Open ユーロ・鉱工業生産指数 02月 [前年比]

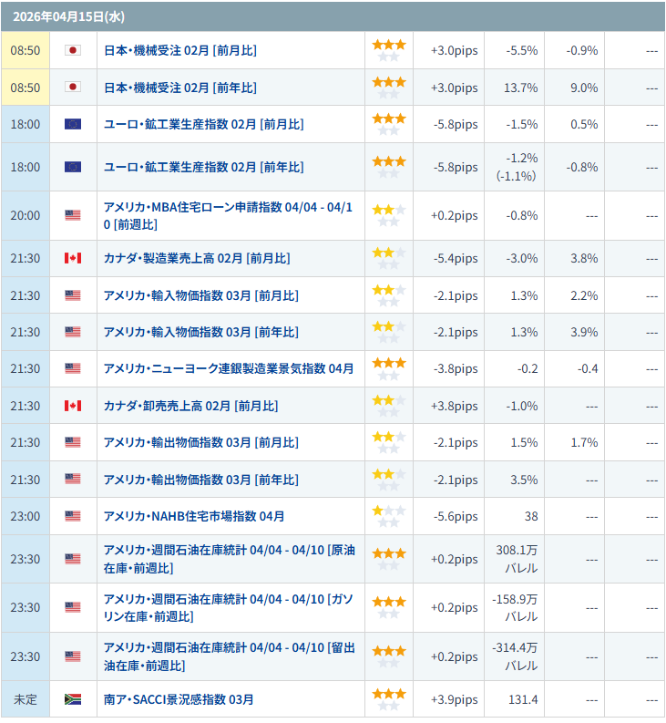(x=203, y=167)
